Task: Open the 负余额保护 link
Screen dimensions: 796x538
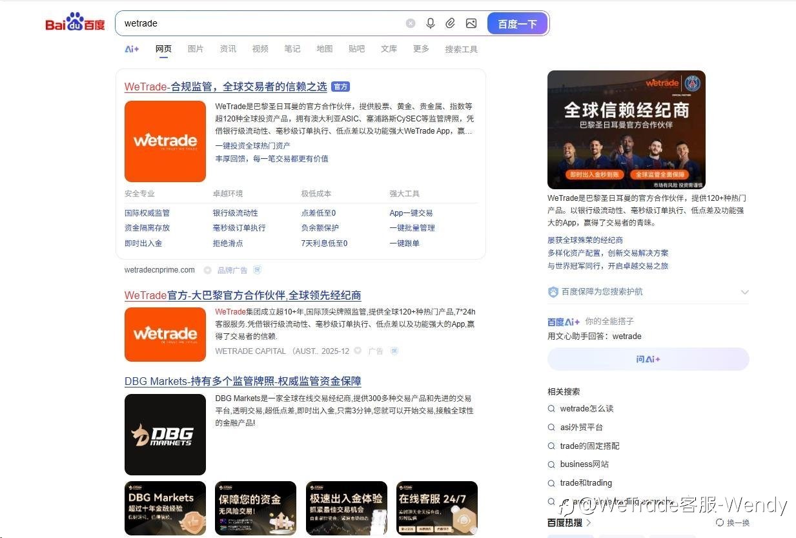Action: click(320, 228)
